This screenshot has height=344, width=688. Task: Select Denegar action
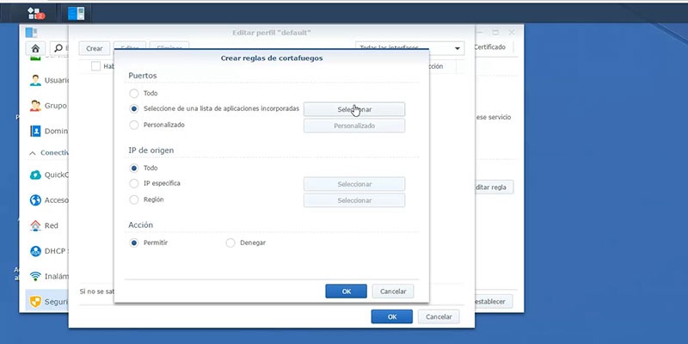[230, 243]
